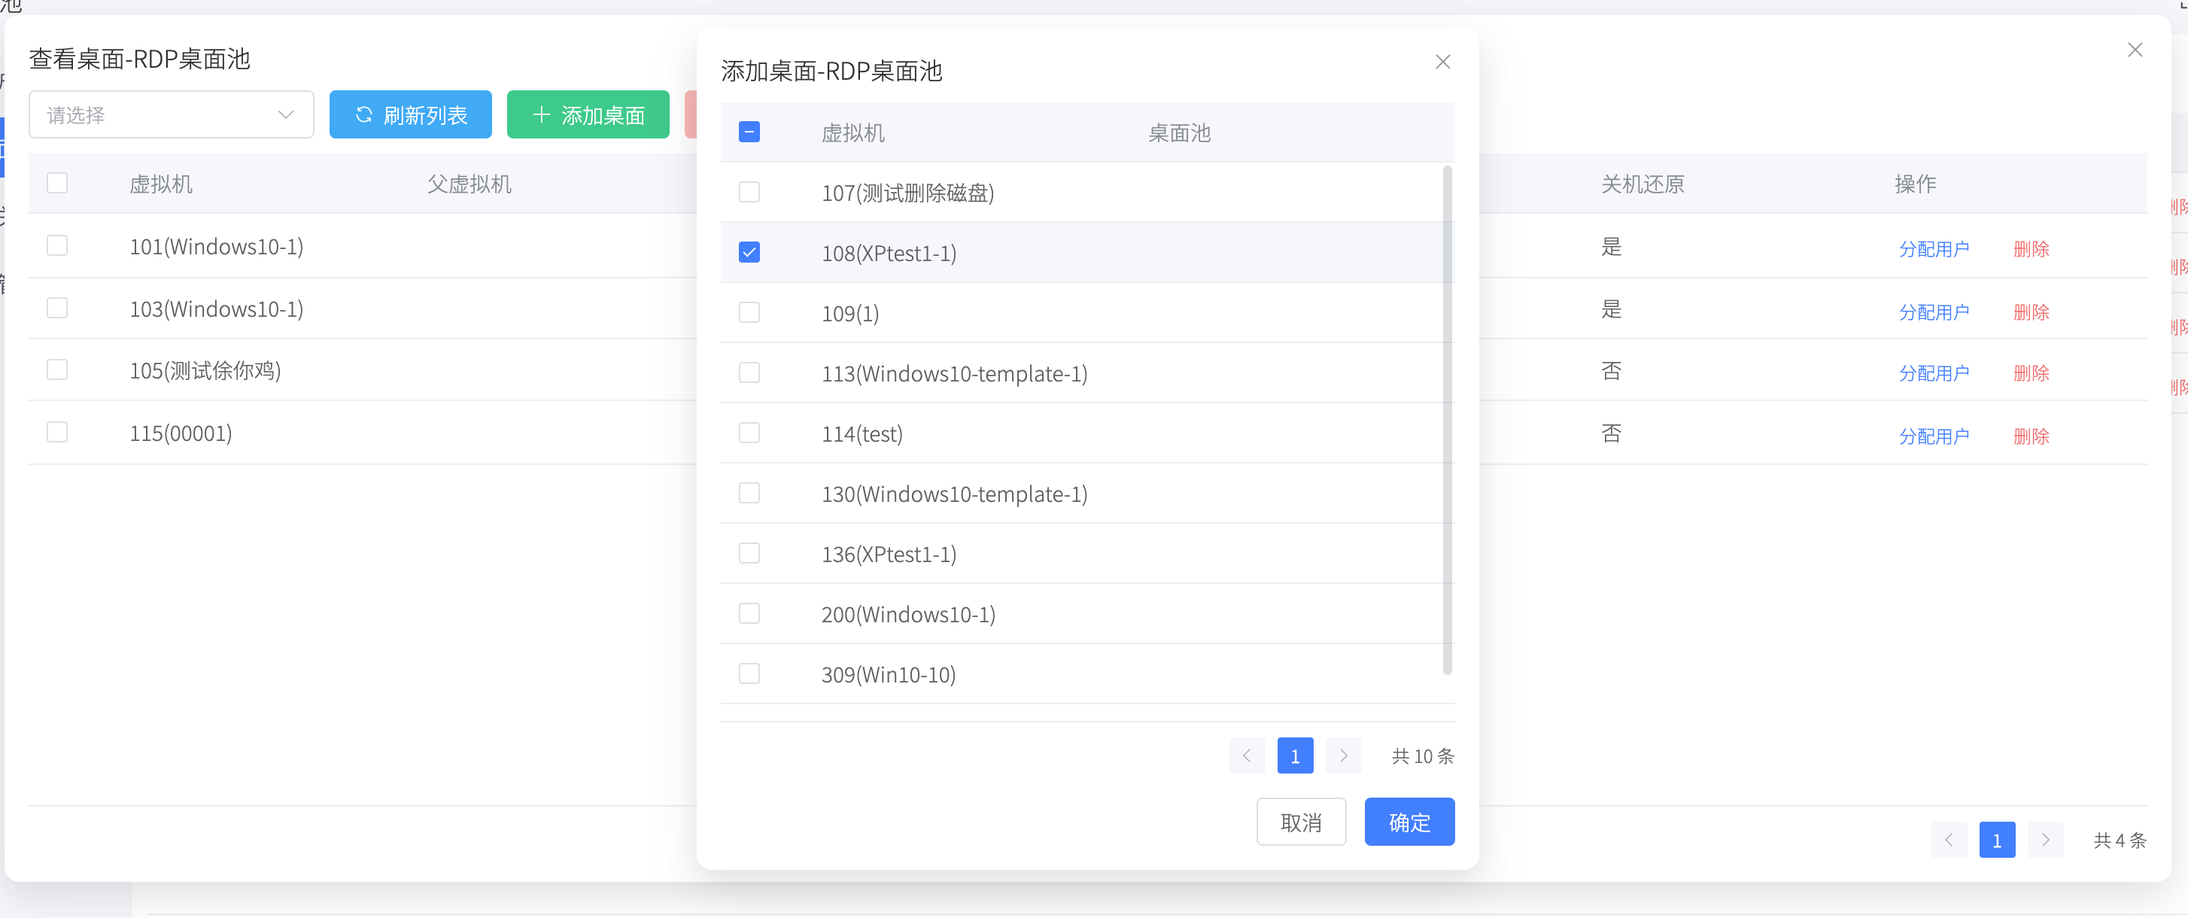Go to next page in add-desktop dialog

pos(1343,755)
